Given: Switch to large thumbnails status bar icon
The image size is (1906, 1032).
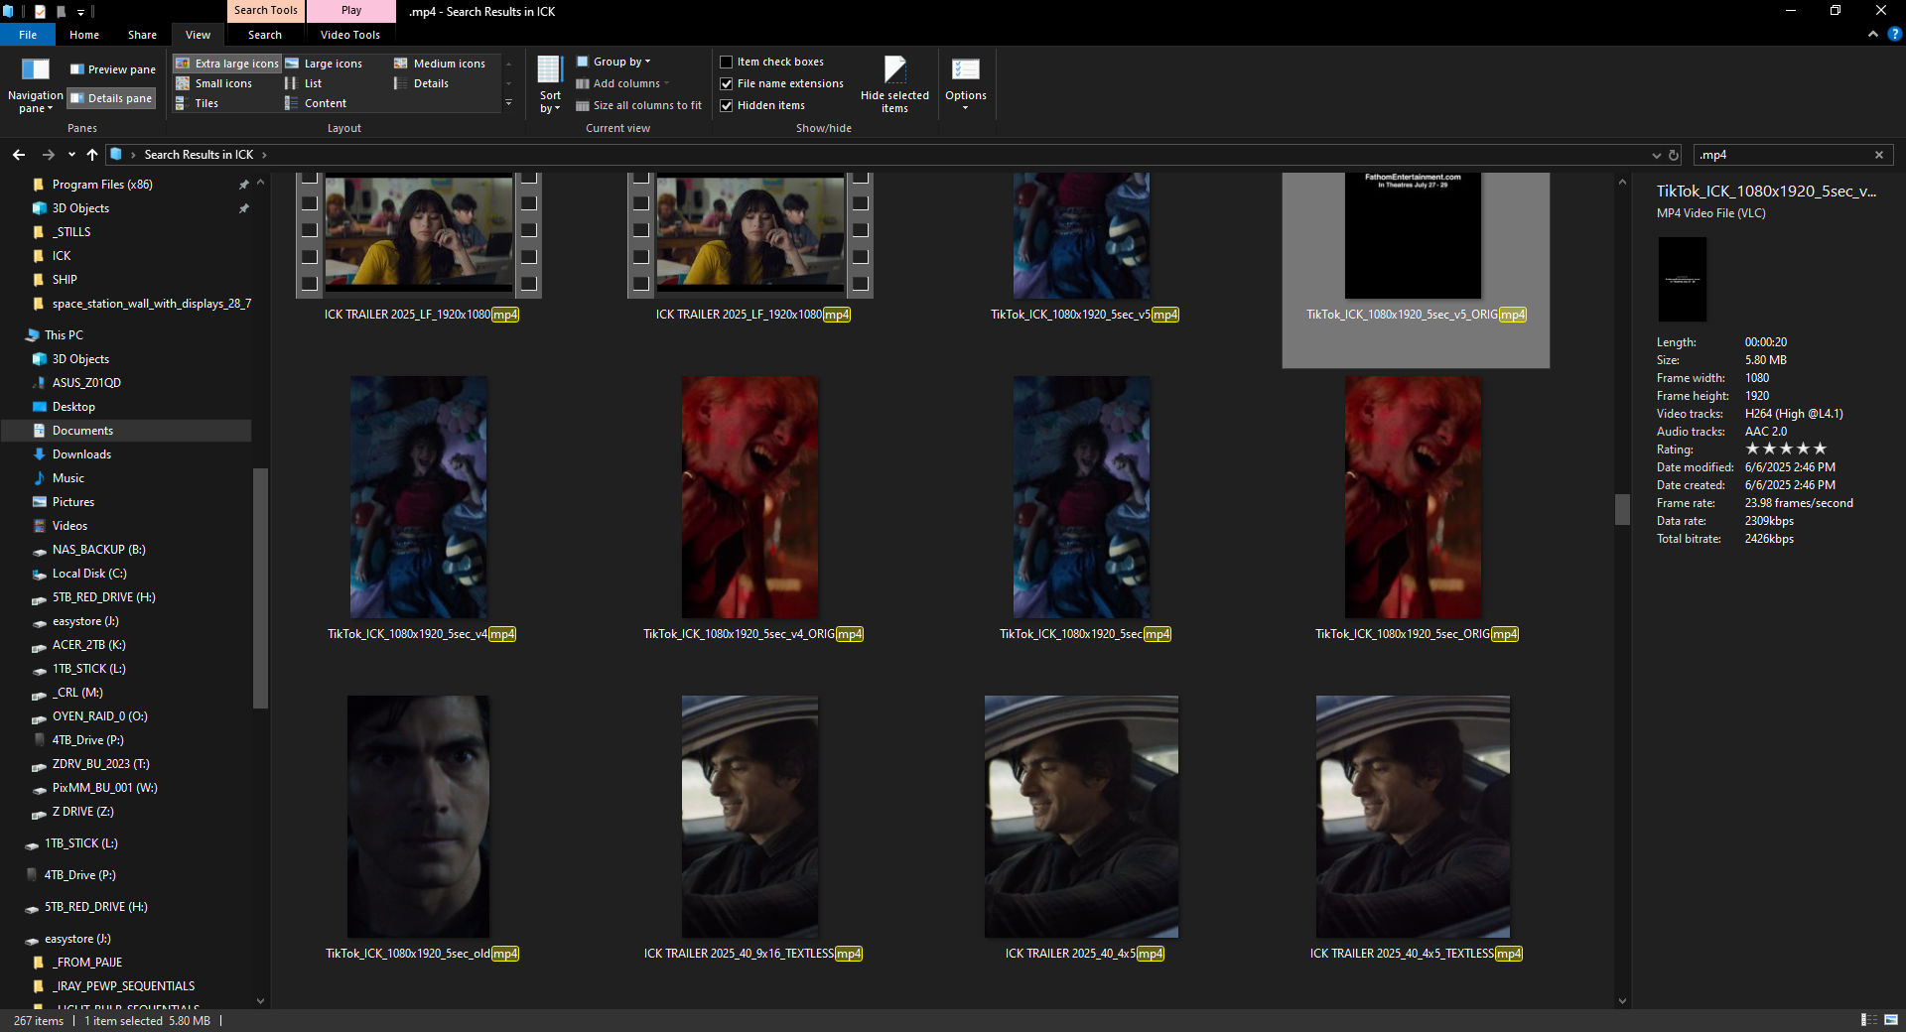Looking at the screenshot, I should point(1891,1020).
